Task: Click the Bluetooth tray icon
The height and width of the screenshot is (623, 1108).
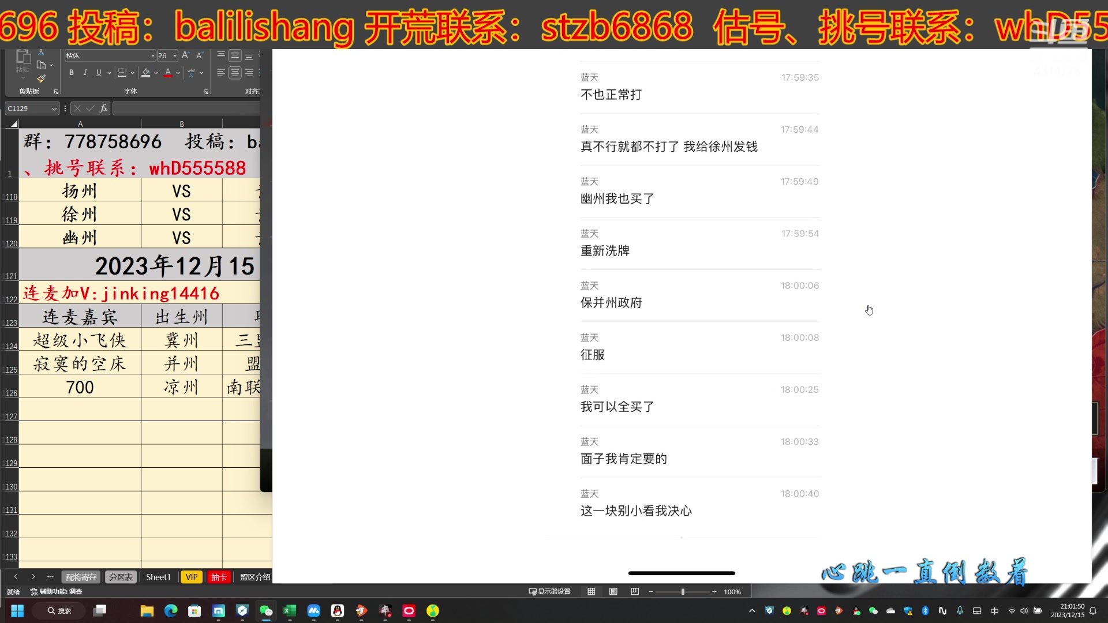Action: click(925, 610)
